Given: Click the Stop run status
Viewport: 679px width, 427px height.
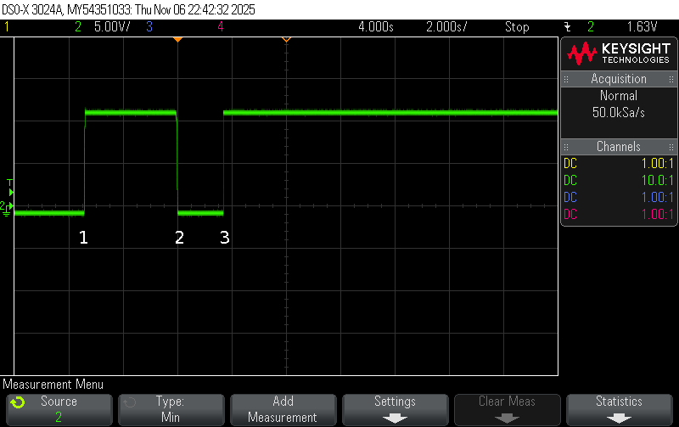Looking at the screenshot, I should coord(517,27).
